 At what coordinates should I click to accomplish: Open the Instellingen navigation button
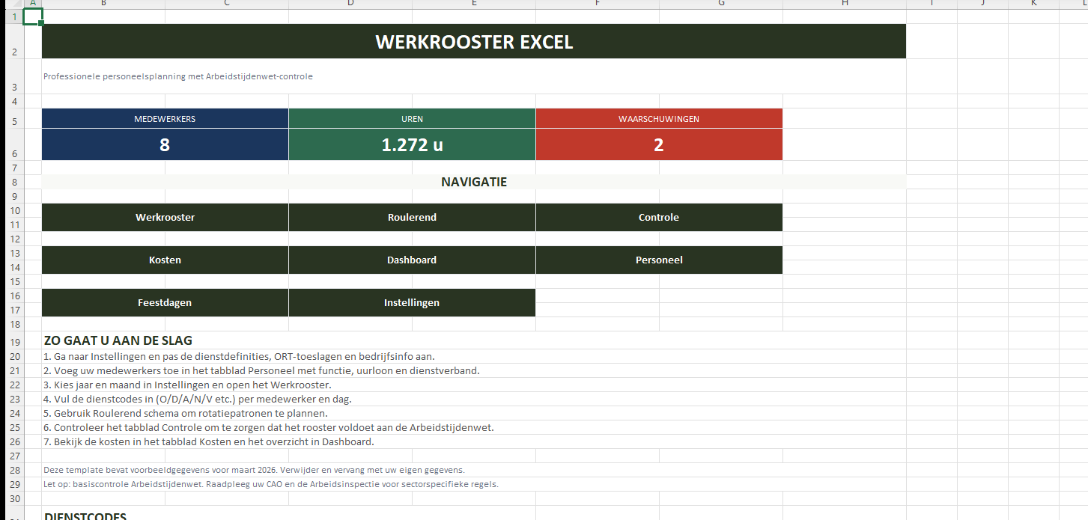pos(412,302)
